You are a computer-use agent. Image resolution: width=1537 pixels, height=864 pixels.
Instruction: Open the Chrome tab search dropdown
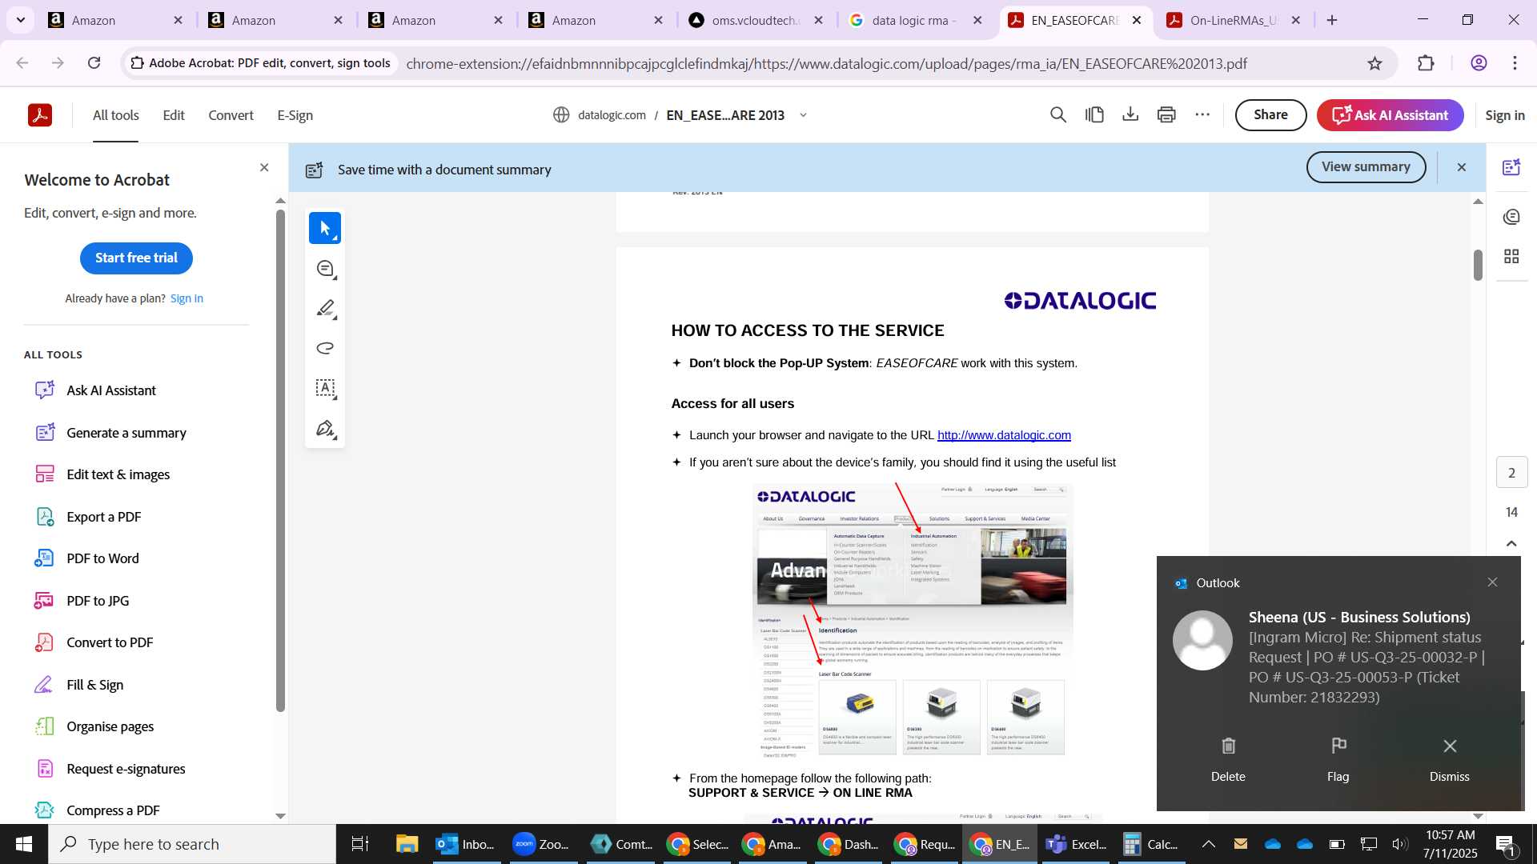click(x=20, y=20)
